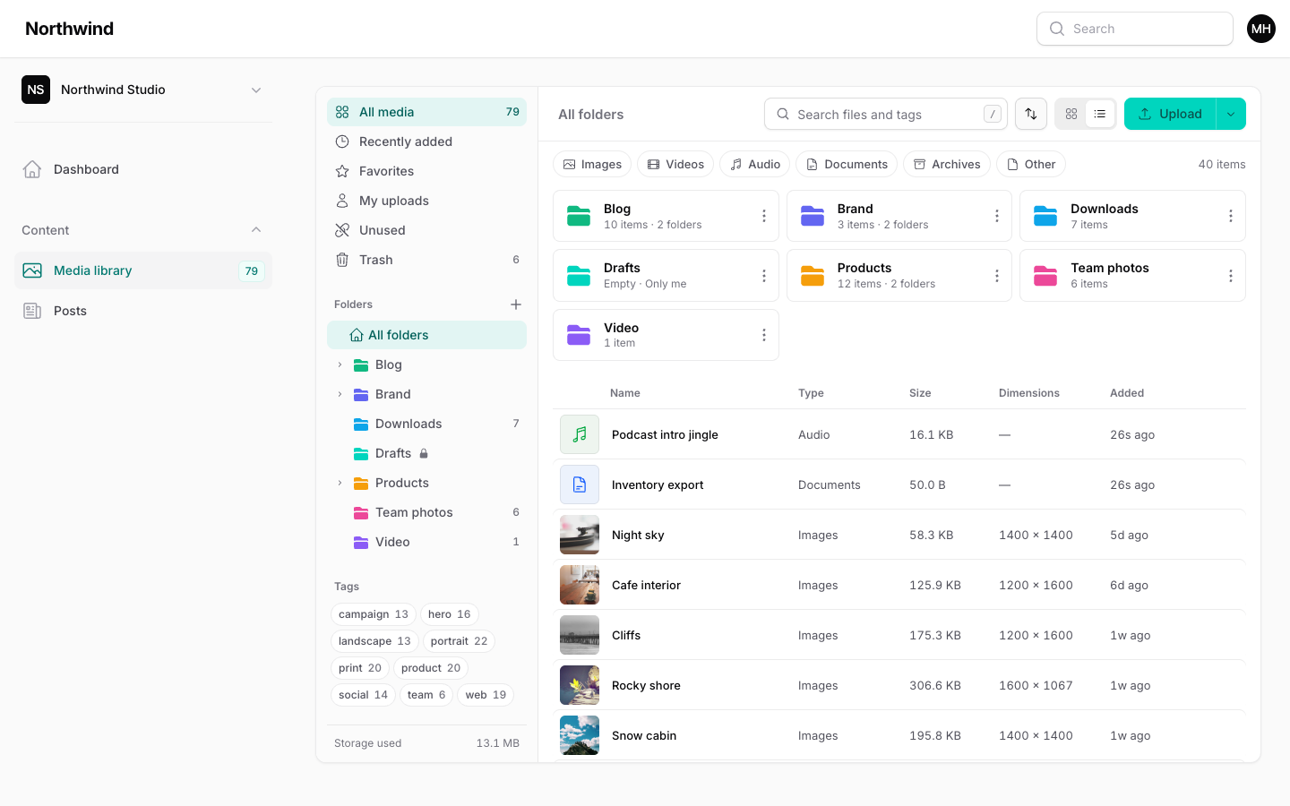This screenshot has height=806, width=1290.
Task: Open Video folder card options menu
Action: (x=764, y=335)
